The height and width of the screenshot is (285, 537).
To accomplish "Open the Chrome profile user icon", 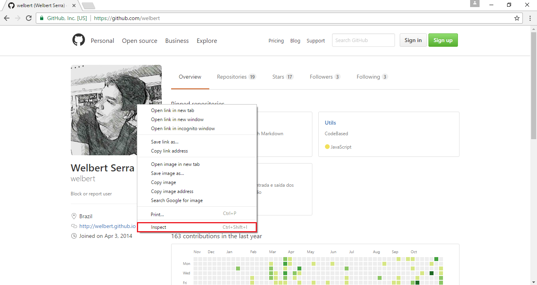I will tap(475, 4).
